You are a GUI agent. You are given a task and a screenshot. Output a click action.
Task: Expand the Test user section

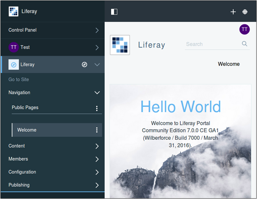[97, 47]
